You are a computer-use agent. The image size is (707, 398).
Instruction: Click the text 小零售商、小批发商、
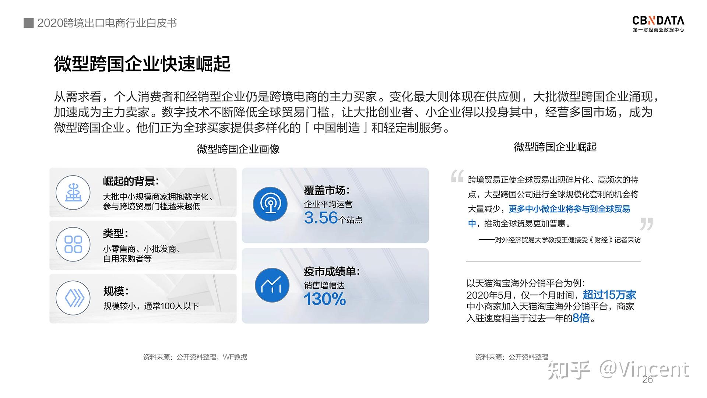142,249
